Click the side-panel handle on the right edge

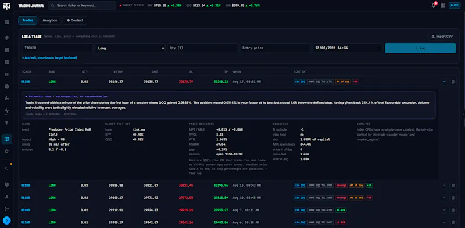click(x=463, y=114)
